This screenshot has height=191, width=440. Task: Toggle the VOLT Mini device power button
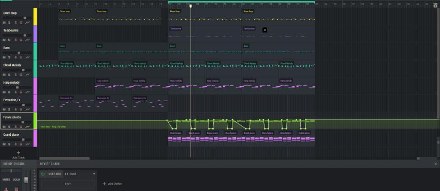[43, 174]
